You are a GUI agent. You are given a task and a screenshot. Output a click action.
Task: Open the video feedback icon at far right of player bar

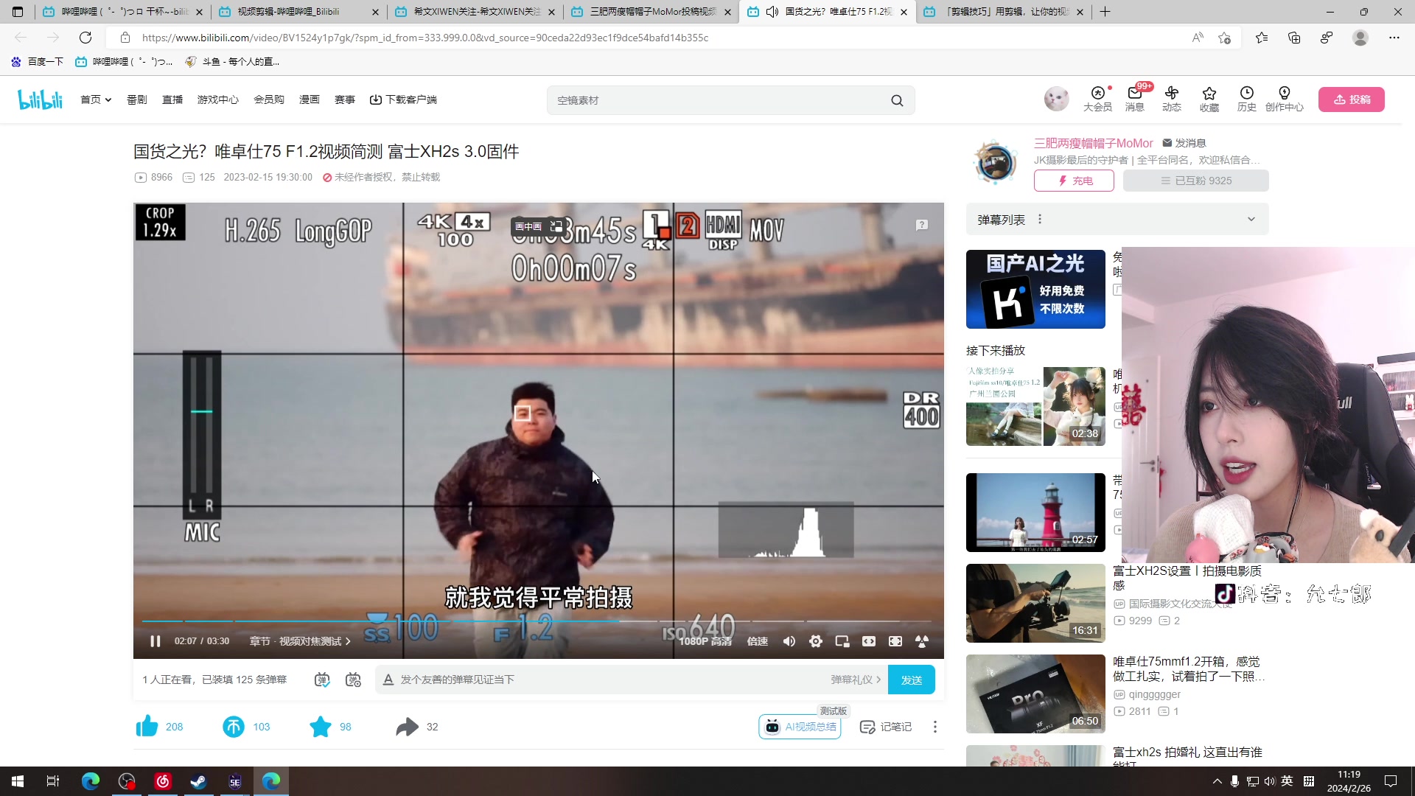tap(921, 641)
